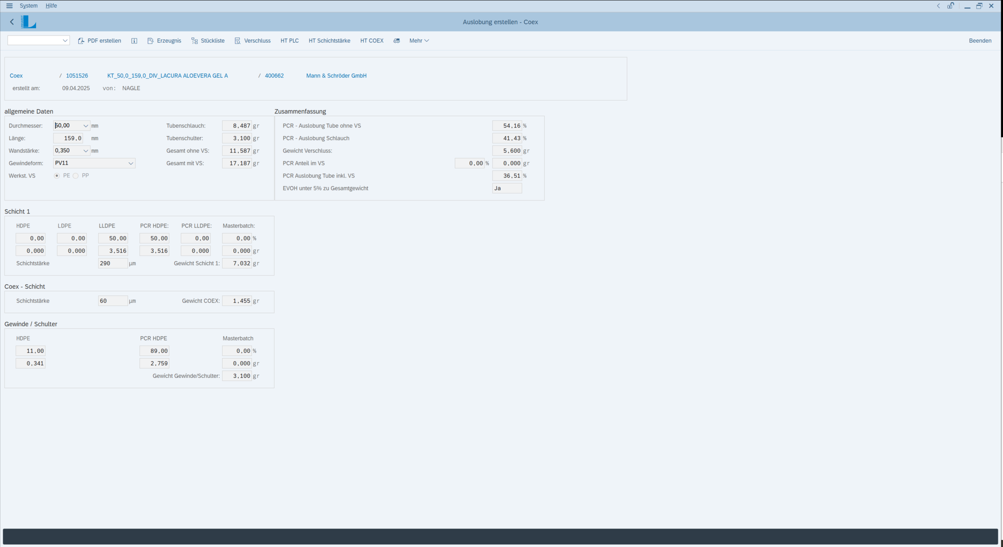
Task: Click the Beenden button
Action: 980,41
